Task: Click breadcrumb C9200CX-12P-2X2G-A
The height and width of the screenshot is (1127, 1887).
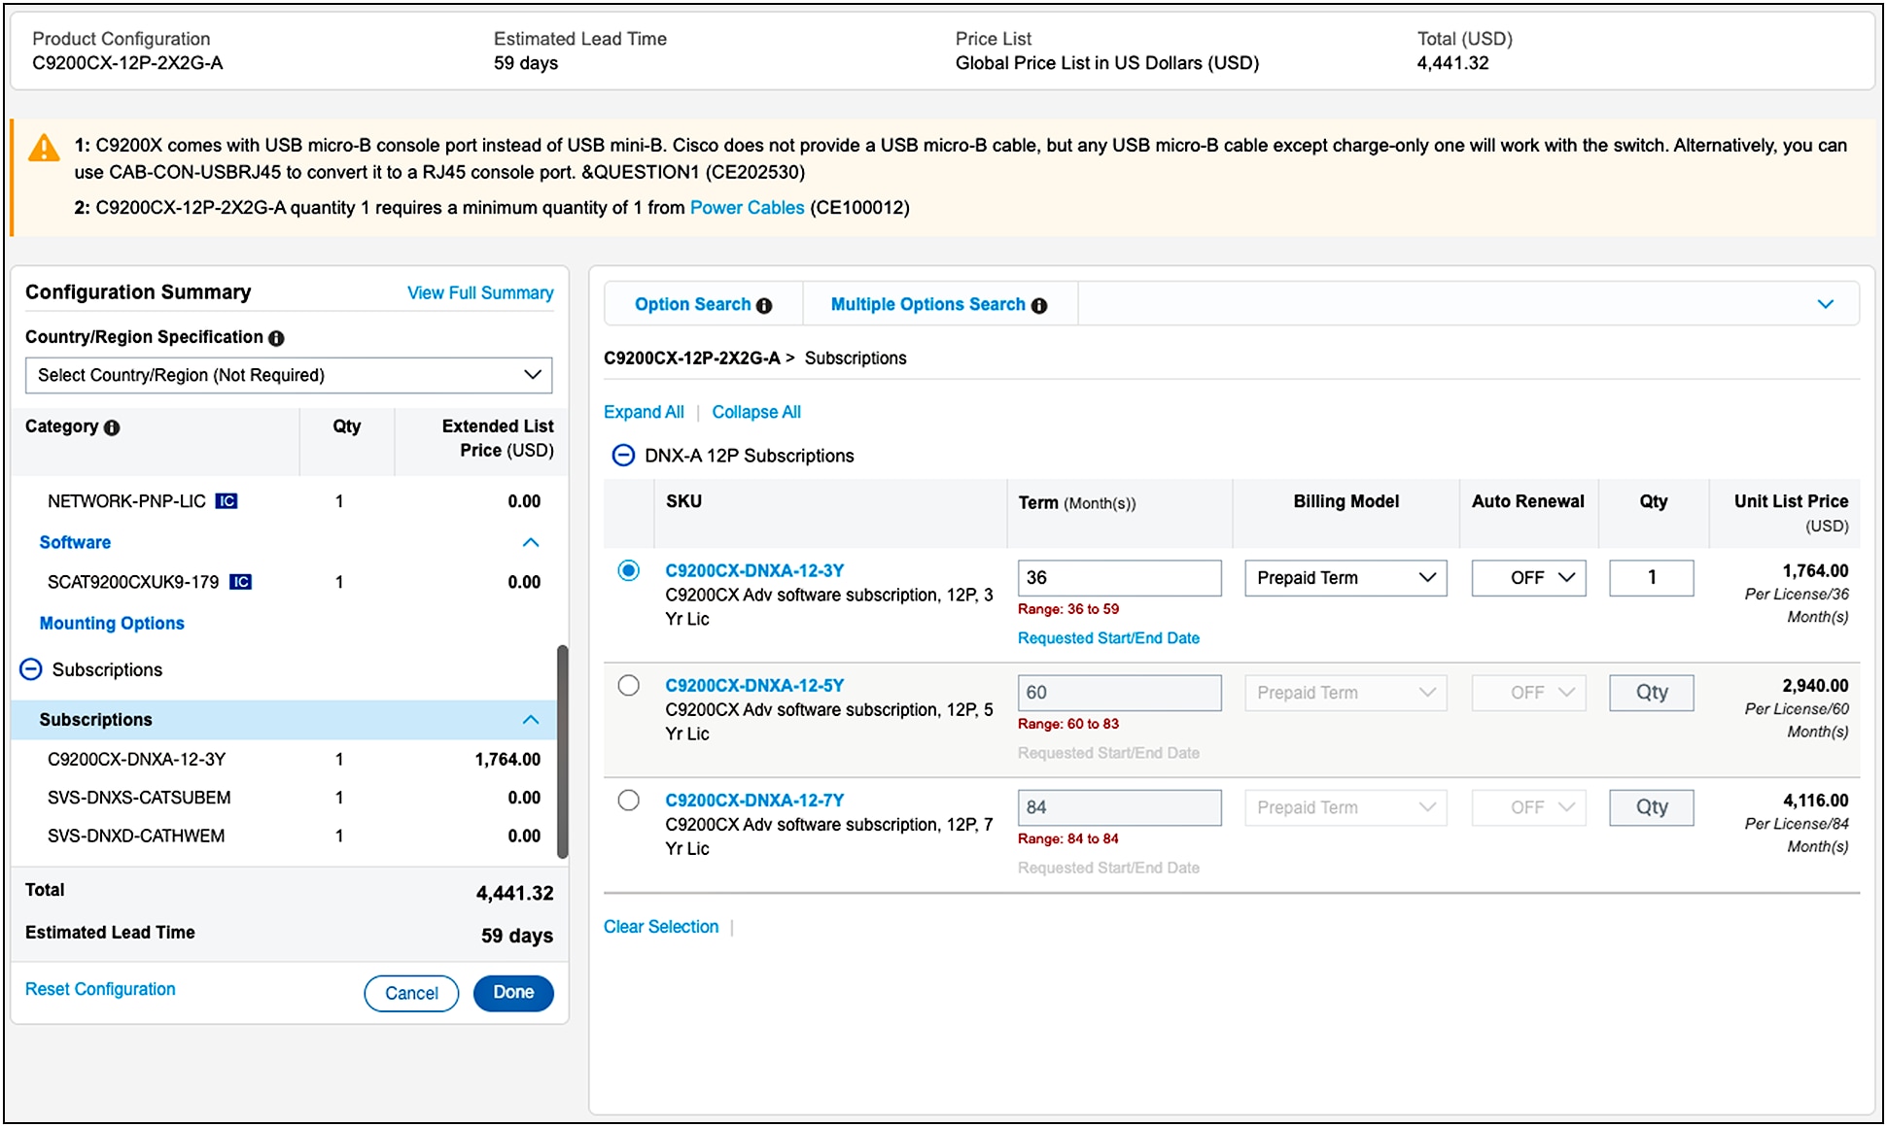Action: click(692, 359)
